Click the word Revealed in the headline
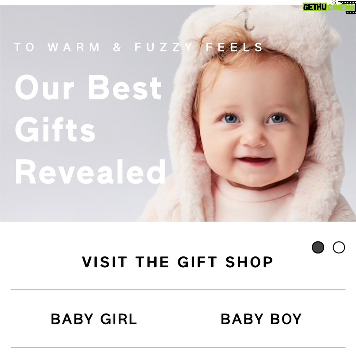This screenshot has width=356, height=356. point(90,172)
